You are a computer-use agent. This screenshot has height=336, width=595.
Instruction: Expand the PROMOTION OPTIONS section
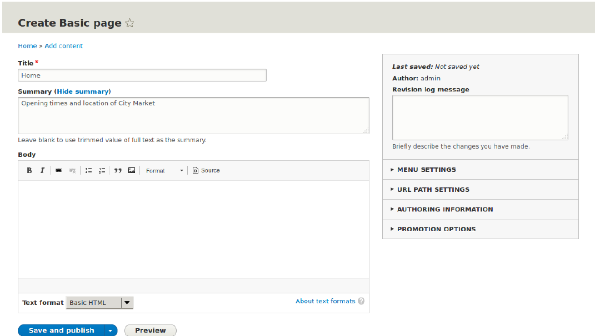coord(436,229)
